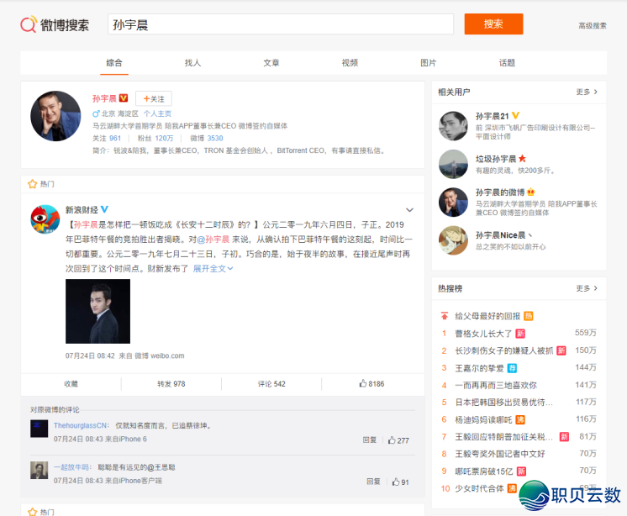Click the 荐 badge beside 王嘉尔的挚爱
The height and width of the screenshot is (516, 627).
click(512, 368)
